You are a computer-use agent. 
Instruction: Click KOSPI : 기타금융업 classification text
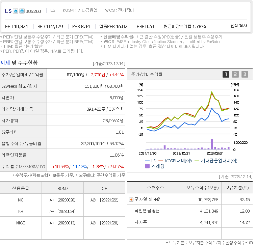(80, 10)
